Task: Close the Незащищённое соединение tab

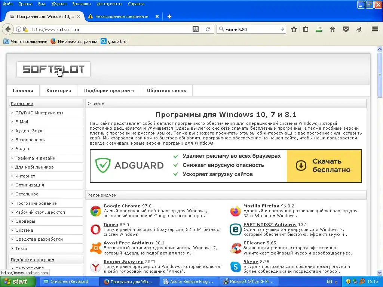Action: (157, 16)
